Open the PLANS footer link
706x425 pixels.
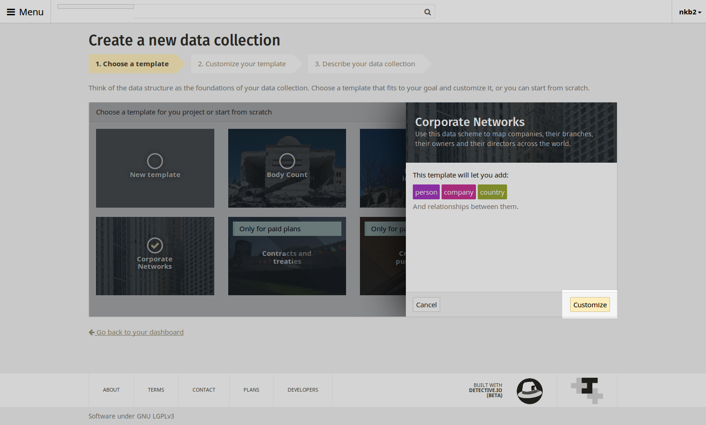251,390
